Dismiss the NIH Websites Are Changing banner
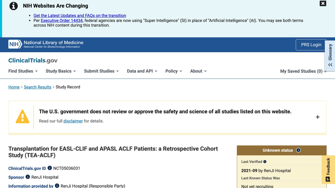Screen dimensions: 335x188 point(323,3)
